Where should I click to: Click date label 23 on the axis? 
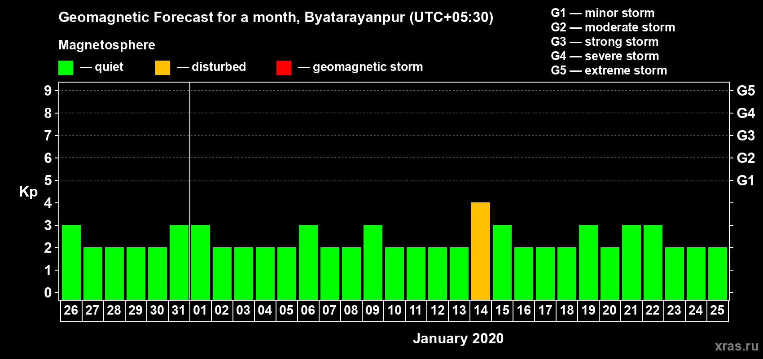674,310
